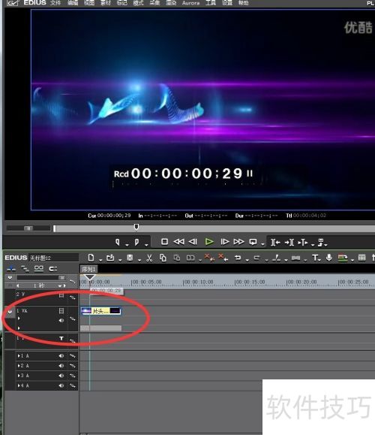Stop playback with the square Stop button
The image size is (375, 435).
click(164, 242)
